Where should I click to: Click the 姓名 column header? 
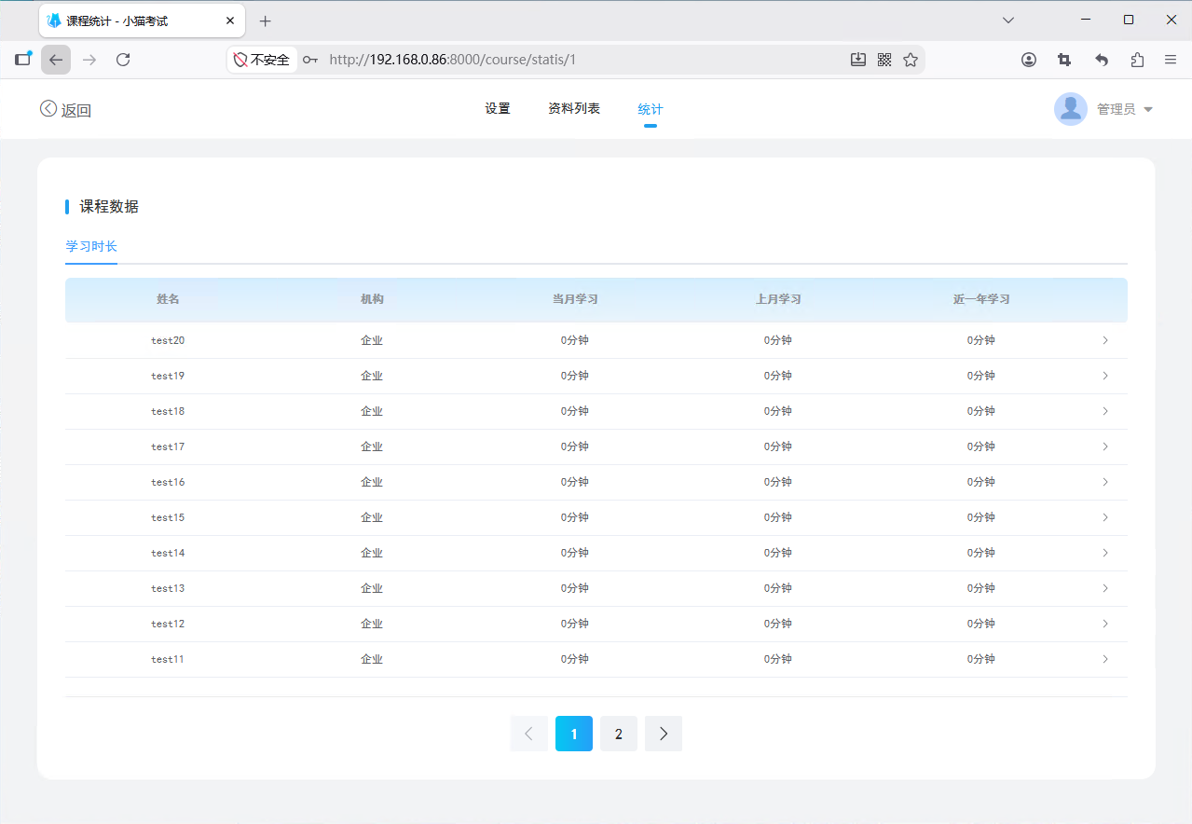pyautogui.click(x=168, y=299)
